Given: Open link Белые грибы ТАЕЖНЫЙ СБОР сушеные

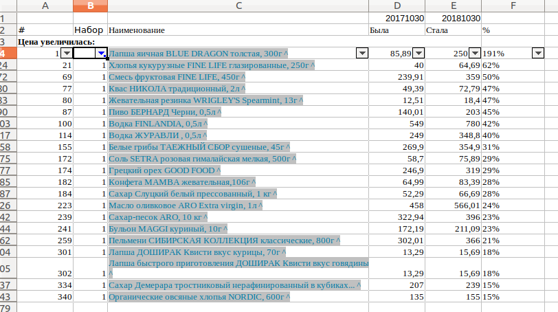Looking at the screenshot, I should pos(199,147).
